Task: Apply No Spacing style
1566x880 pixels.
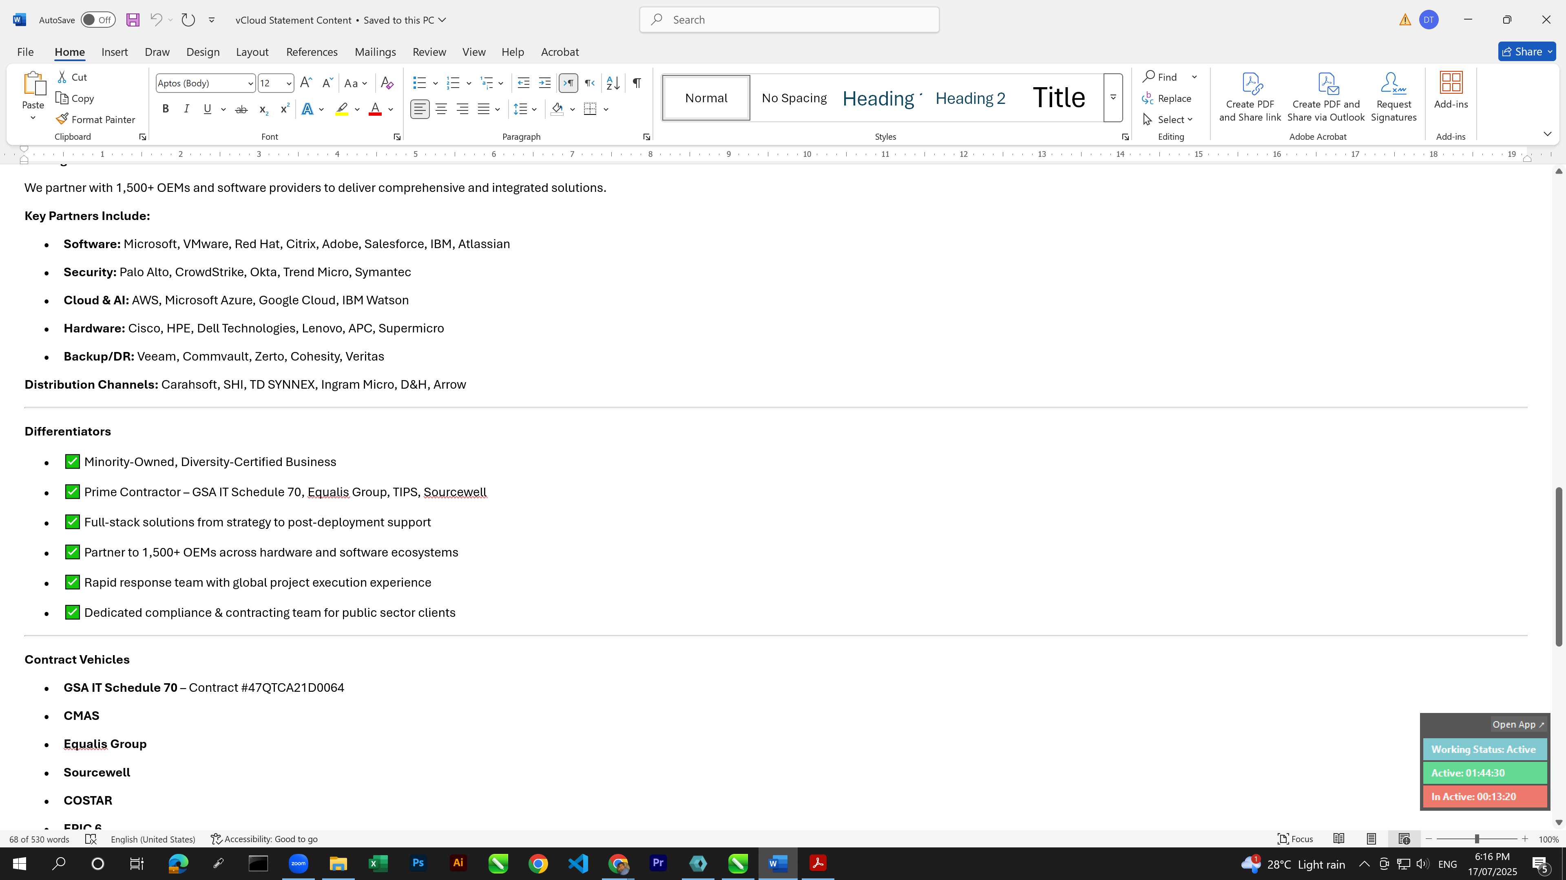Action: click(793, 98)
